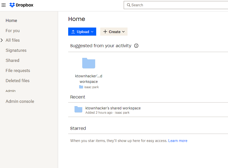Image resolution: width=228 pixels, height=168 pixels.
Task: Go to the Admin console
Action: [x=20, y=101]
